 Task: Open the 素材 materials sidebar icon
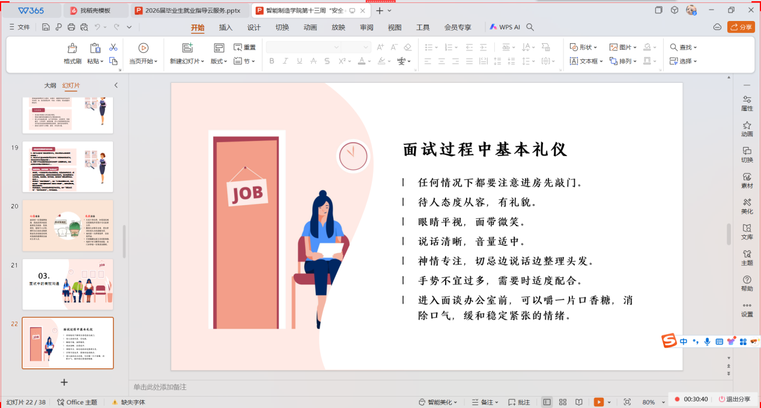coord(747,181)
